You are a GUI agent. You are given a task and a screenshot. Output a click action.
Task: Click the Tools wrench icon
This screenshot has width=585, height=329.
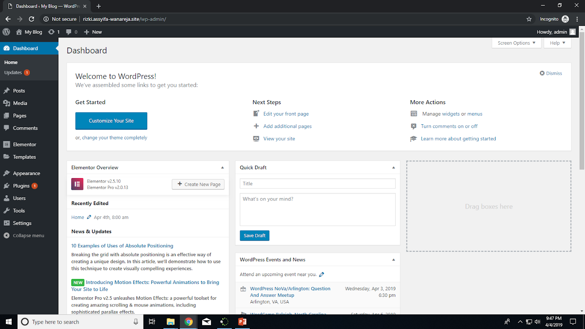point(7,211)
